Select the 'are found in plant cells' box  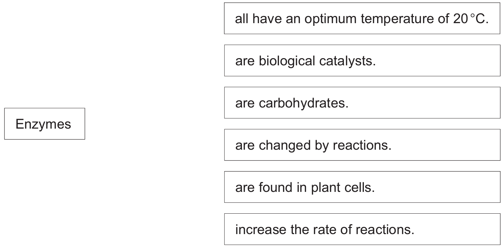[x=362, y=187]
